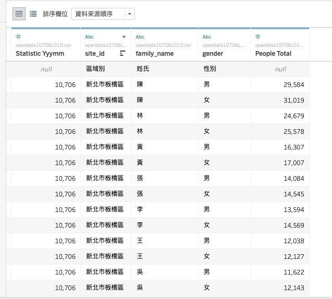Select the gender column header
Screen dimensions: 332x299
(x=212, y=54)
